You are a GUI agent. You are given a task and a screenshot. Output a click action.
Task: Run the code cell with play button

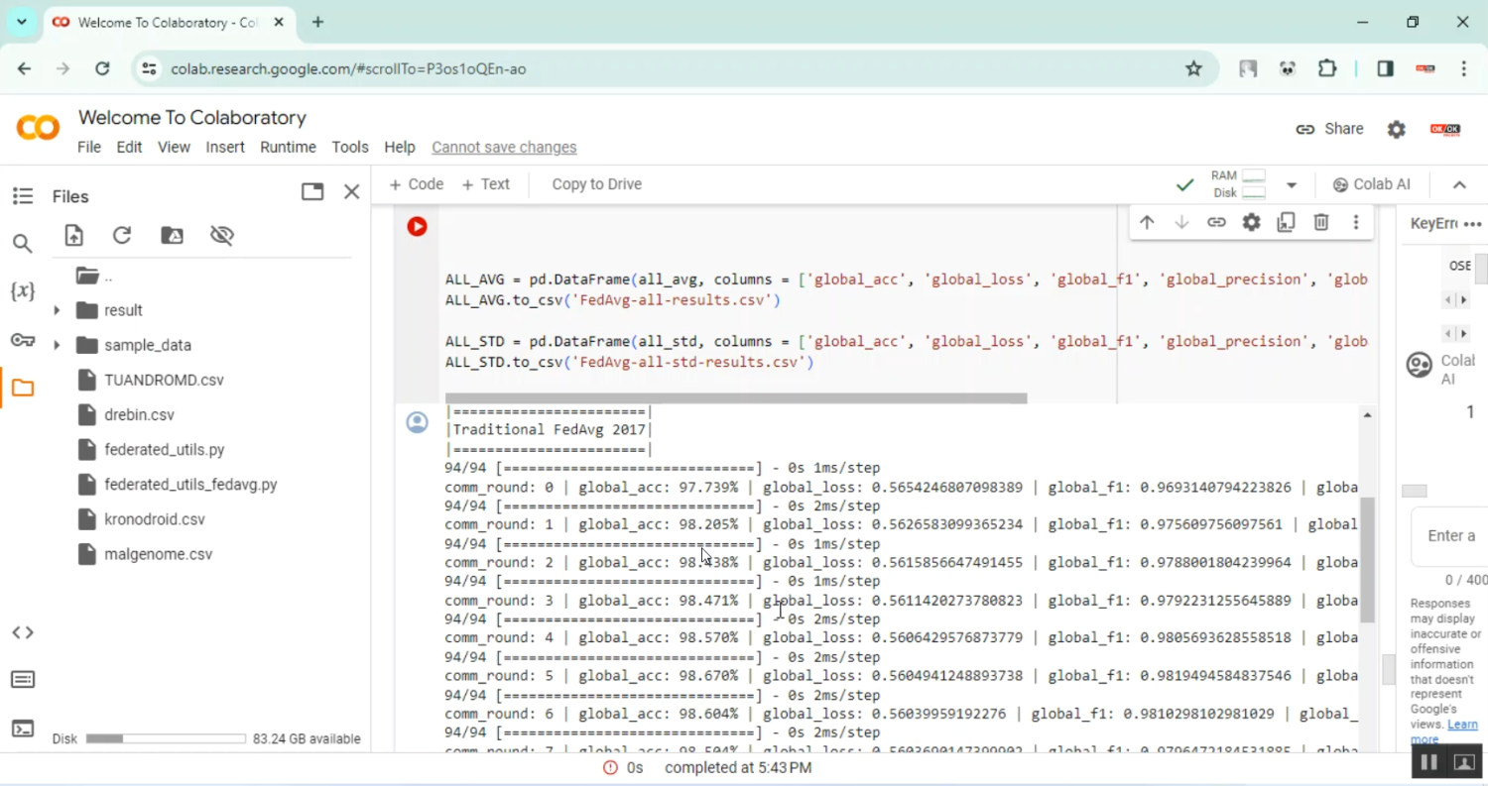pyautogui.click(x=417, y=227)
